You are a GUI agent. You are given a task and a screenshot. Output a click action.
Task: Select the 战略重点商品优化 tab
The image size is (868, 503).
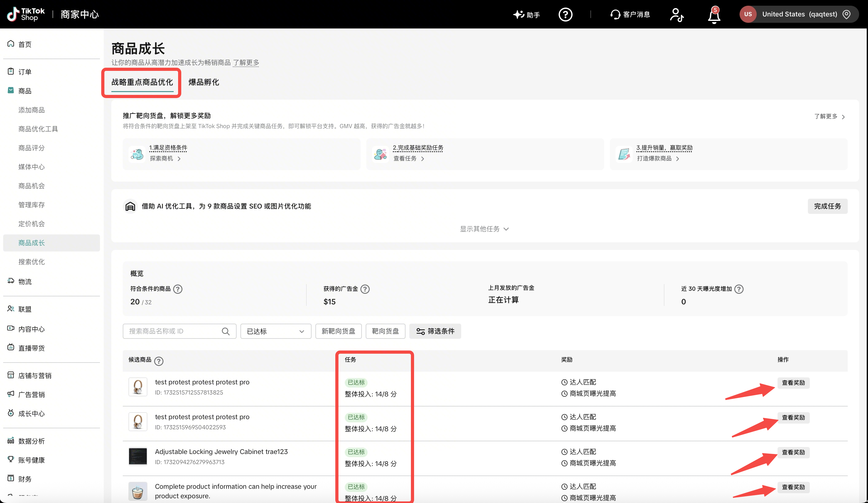[142, 82]
